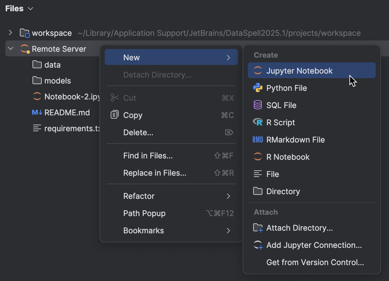Choose Get from Version Control
The height and width of the screenshot is (281, 389).
pos(315,262)
